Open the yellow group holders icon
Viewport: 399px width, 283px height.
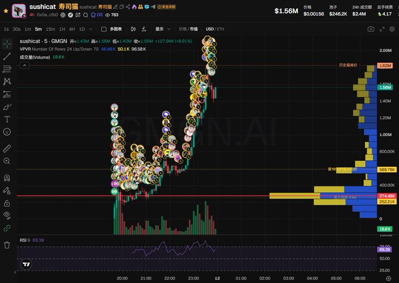[140, 7]
